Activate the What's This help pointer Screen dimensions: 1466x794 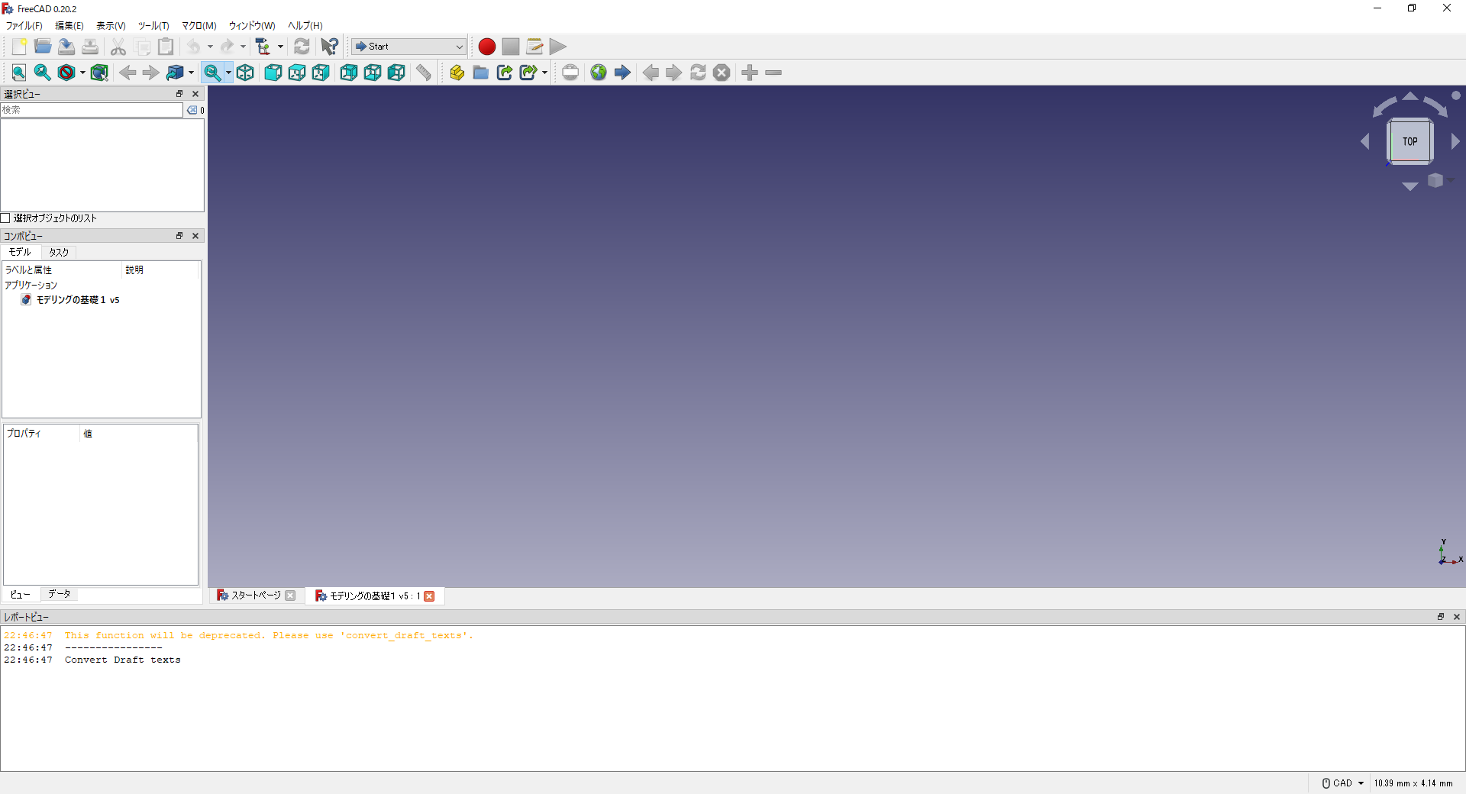(330, 47)
